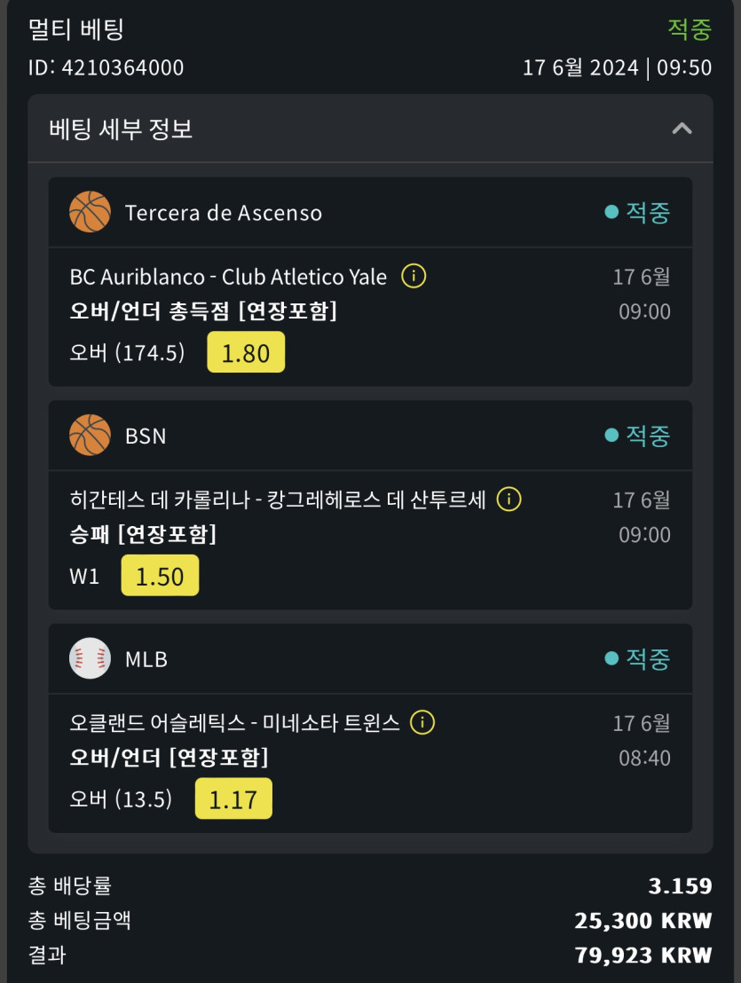Screen dimensions: 741x983
Task: Click the BSN basketball icon
Action: pos(90,436)
